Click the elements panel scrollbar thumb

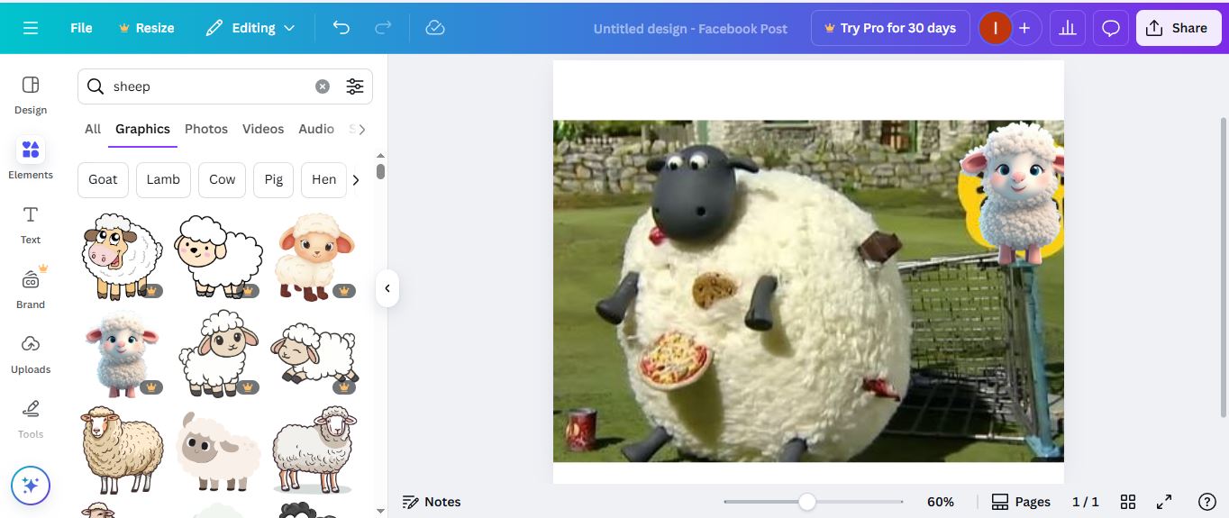[x=380, y=171]
